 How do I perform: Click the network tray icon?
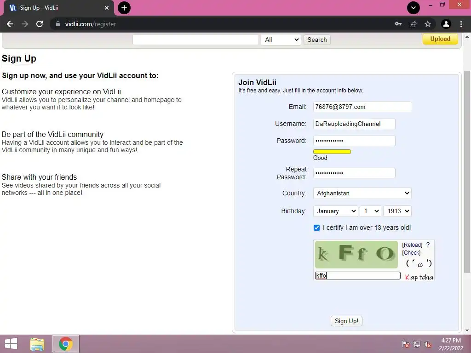[417, 344]
